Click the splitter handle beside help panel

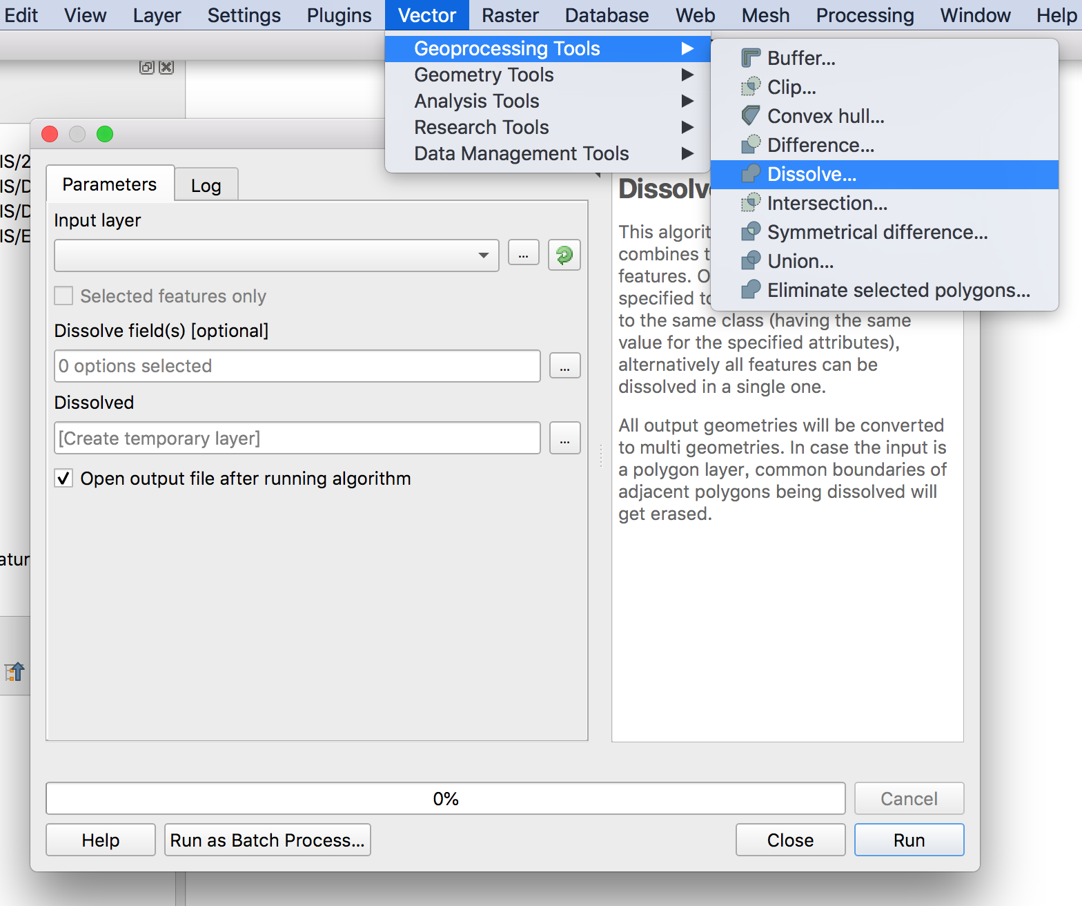[600, 456]
